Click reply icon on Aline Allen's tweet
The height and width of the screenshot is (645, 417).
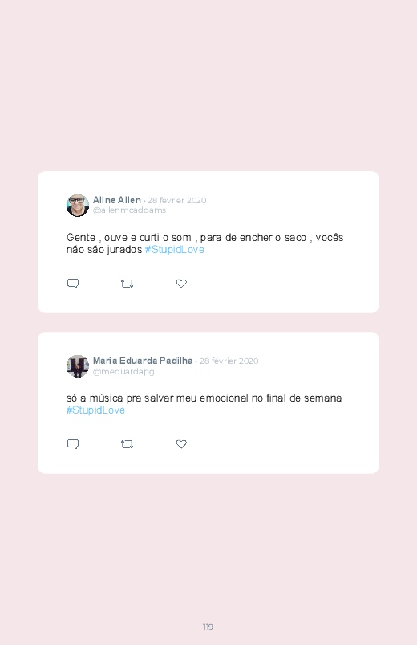73,284
